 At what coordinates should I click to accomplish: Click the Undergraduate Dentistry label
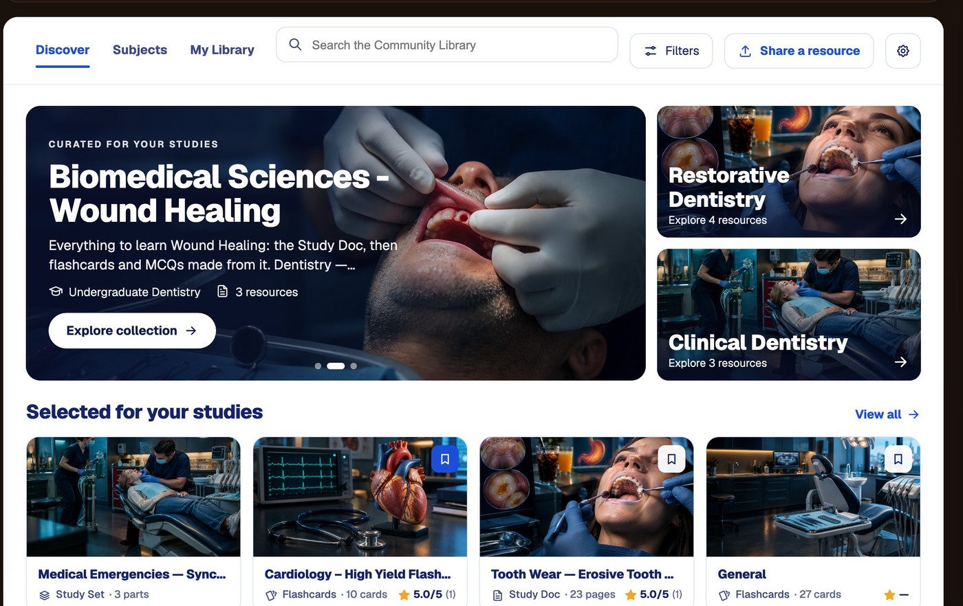click(135, 292)
